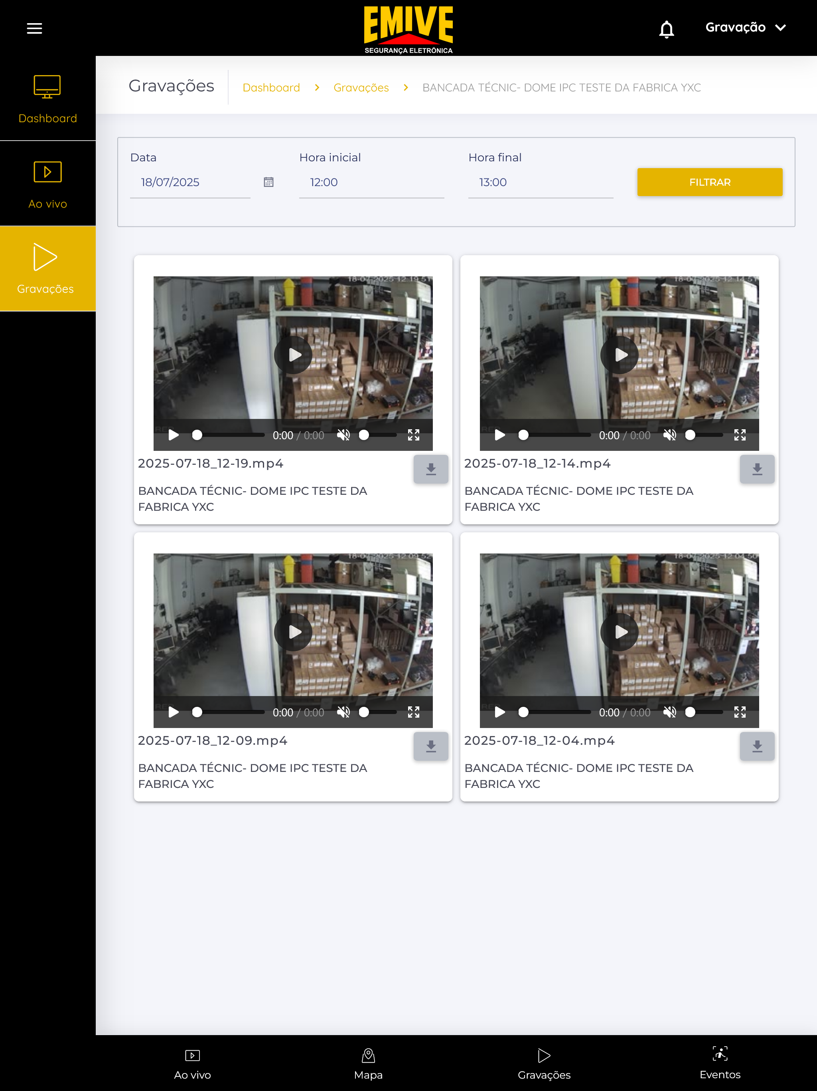Enter fullscreen on 12-19 video
Screen dimensions: 817x1091
413,435
